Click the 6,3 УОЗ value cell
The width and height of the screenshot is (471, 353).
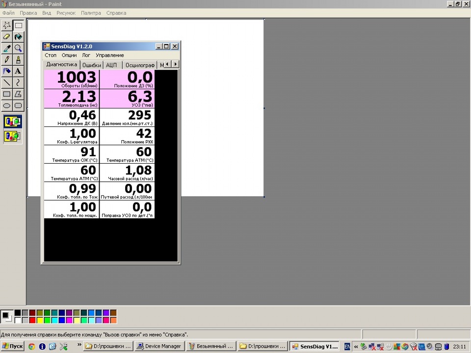[127, 99]
